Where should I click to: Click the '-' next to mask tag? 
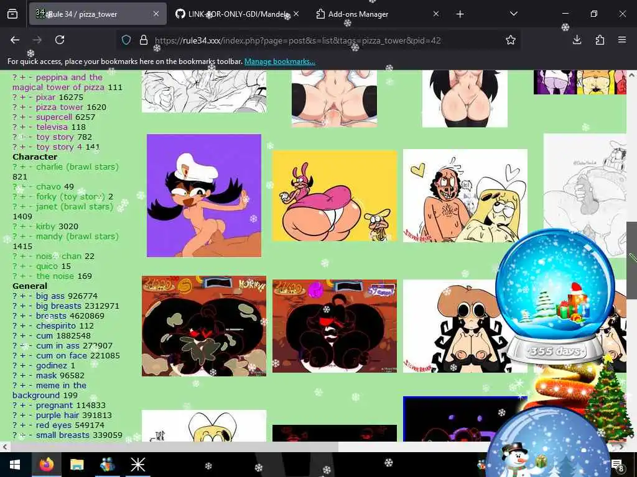point(31,376)
